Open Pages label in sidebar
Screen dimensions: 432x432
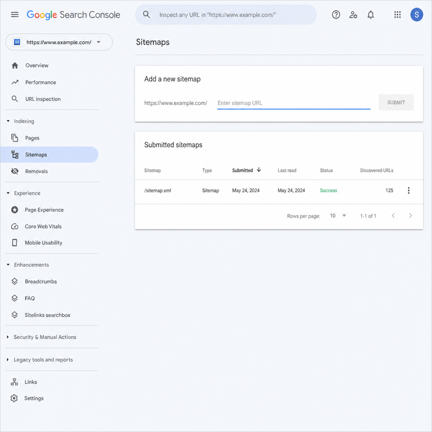click(x=32, y=138)
